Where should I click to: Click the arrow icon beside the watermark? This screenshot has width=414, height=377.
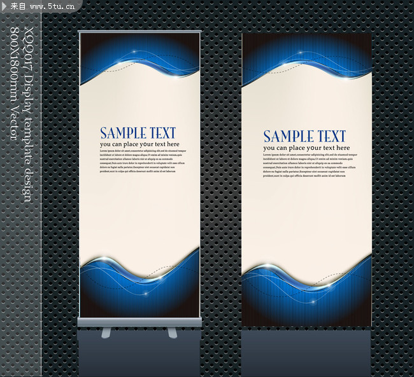coord(5,6)
